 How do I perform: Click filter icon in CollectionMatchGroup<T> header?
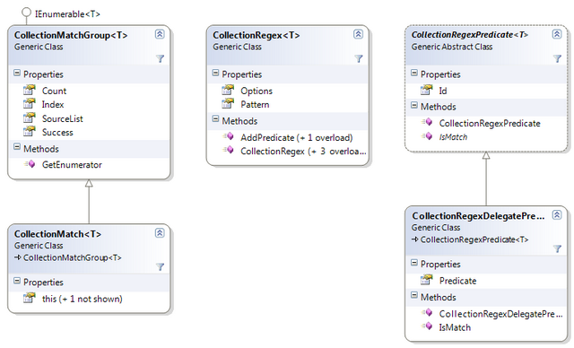[160, 58]
